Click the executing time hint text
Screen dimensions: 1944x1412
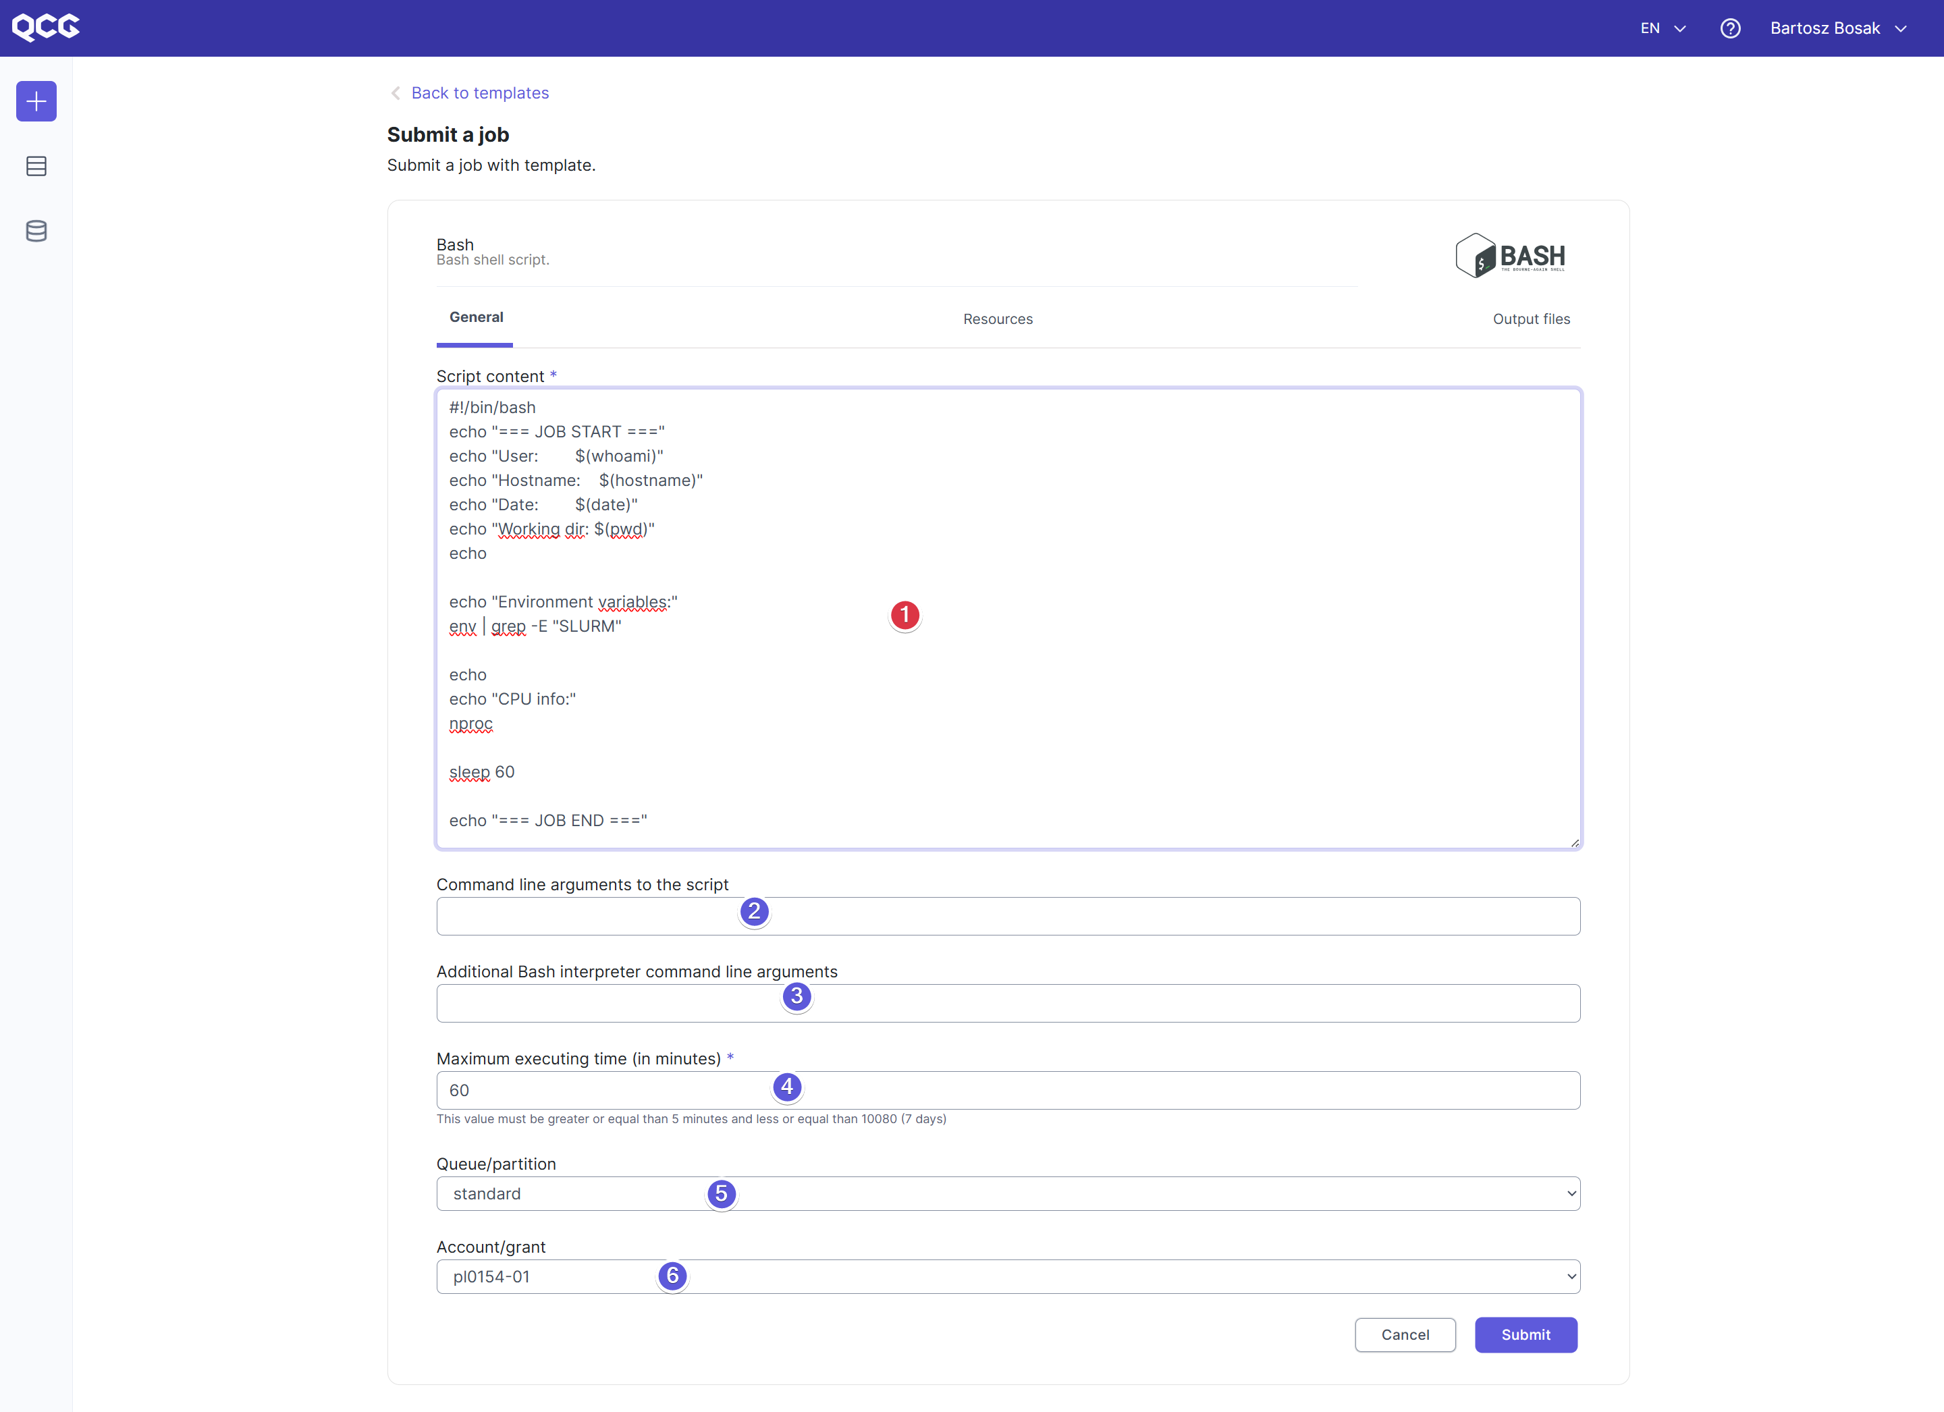click(691, 1119)
